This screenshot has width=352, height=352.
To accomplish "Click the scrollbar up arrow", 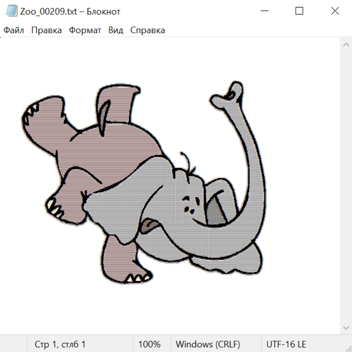I will pyautogui.click(x=346, y=45).
